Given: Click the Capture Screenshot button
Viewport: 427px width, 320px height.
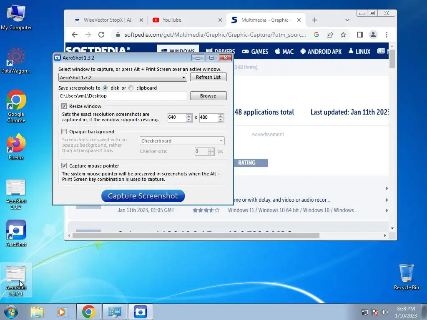Looking at the screenshot, I should tap(143, 196).
